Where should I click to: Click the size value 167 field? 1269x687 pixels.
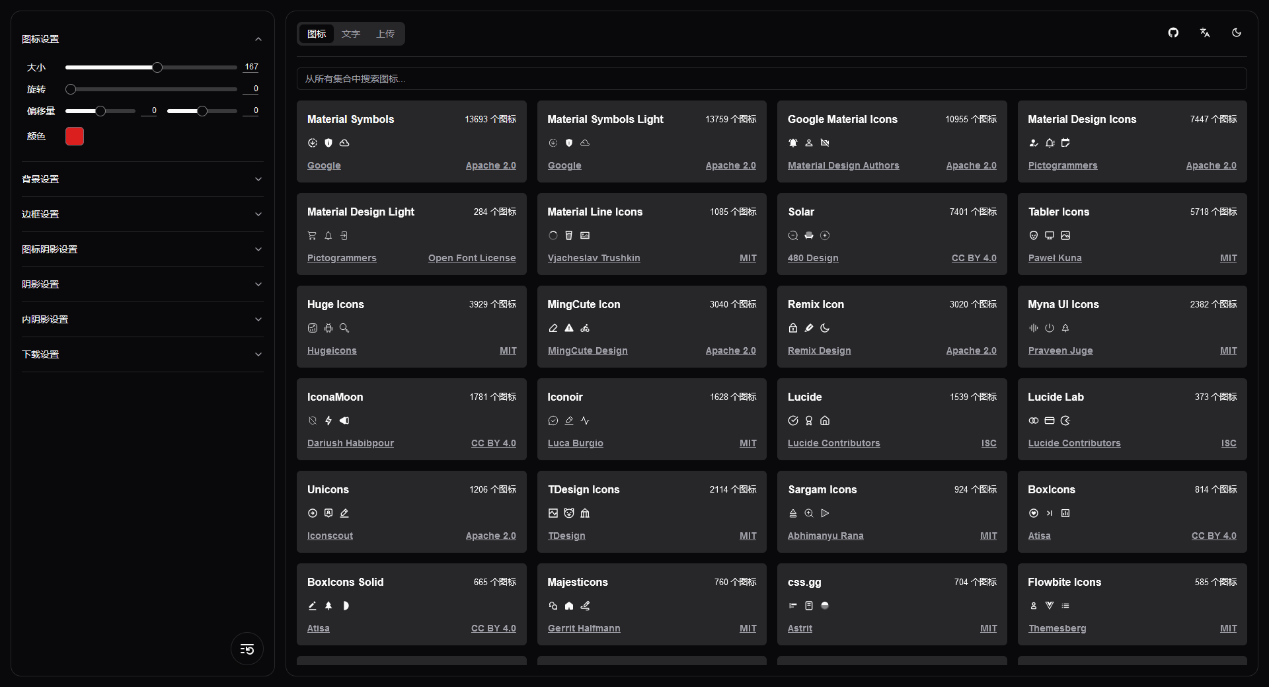click(x=251, y=67)
